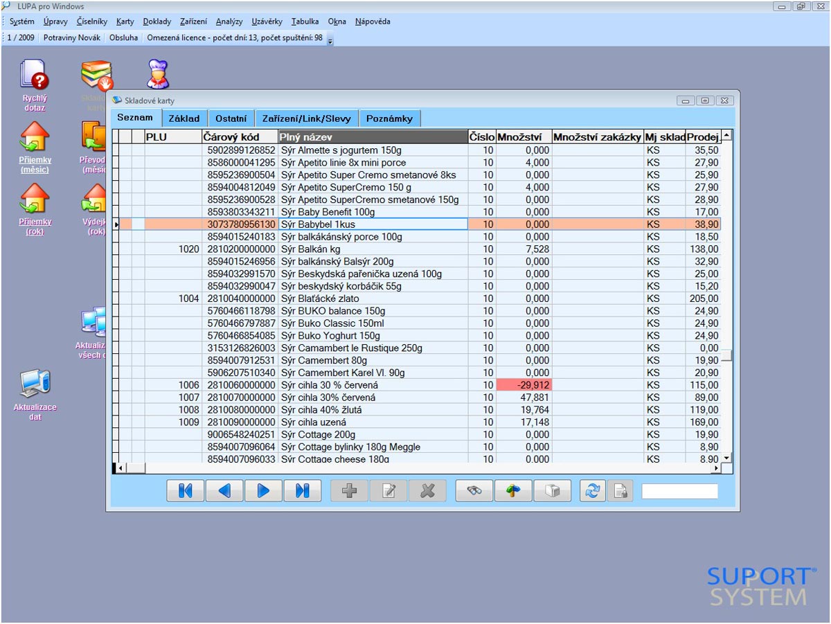Open the Číselníky menu
This screenshot has width=831, height=624.
coord(92,21)
